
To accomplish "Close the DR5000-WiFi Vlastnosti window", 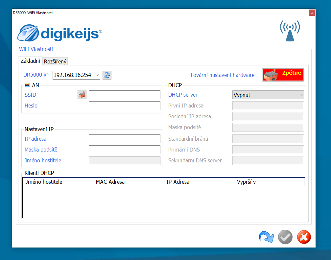I will 312,12.
